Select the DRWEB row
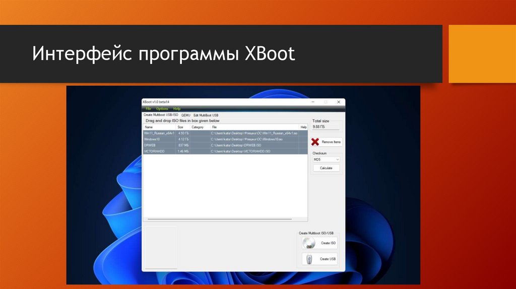The image size is (516, 289). 225,145
